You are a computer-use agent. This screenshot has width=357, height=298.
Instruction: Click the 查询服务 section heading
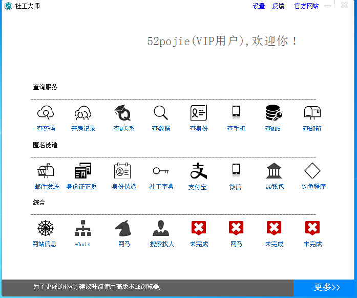coord(45,87)
